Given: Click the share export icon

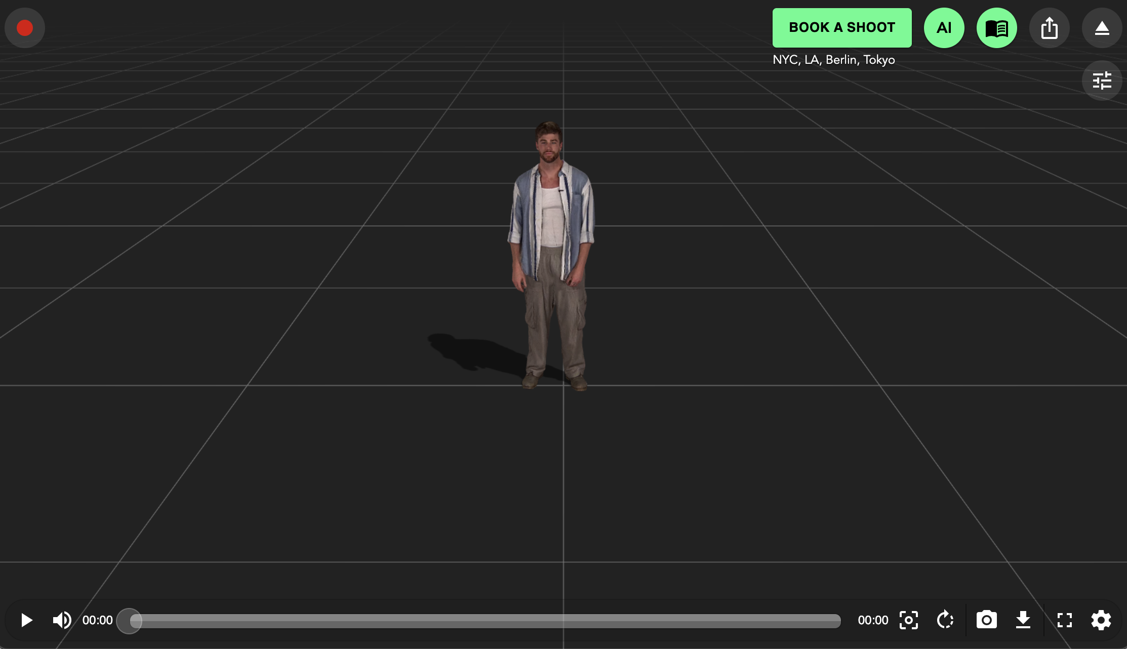Looking at the screenshot, I should tap(1049, 28).
